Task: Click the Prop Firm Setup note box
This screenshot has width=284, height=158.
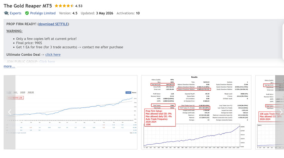Action: click(x=160, y=118)
